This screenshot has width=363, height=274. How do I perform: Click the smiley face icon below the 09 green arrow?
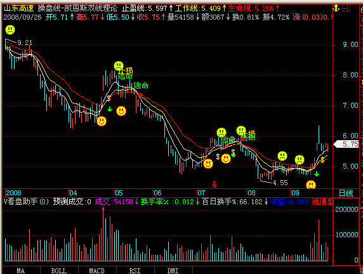point(311,185)
